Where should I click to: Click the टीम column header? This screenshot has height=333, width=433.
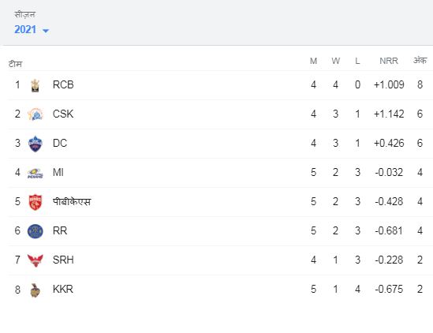[x=15, y=64]
